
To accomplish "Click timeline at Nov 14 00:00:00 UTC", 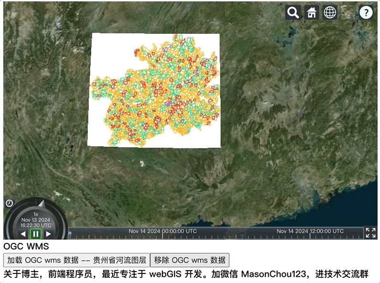I will (162, 233).
